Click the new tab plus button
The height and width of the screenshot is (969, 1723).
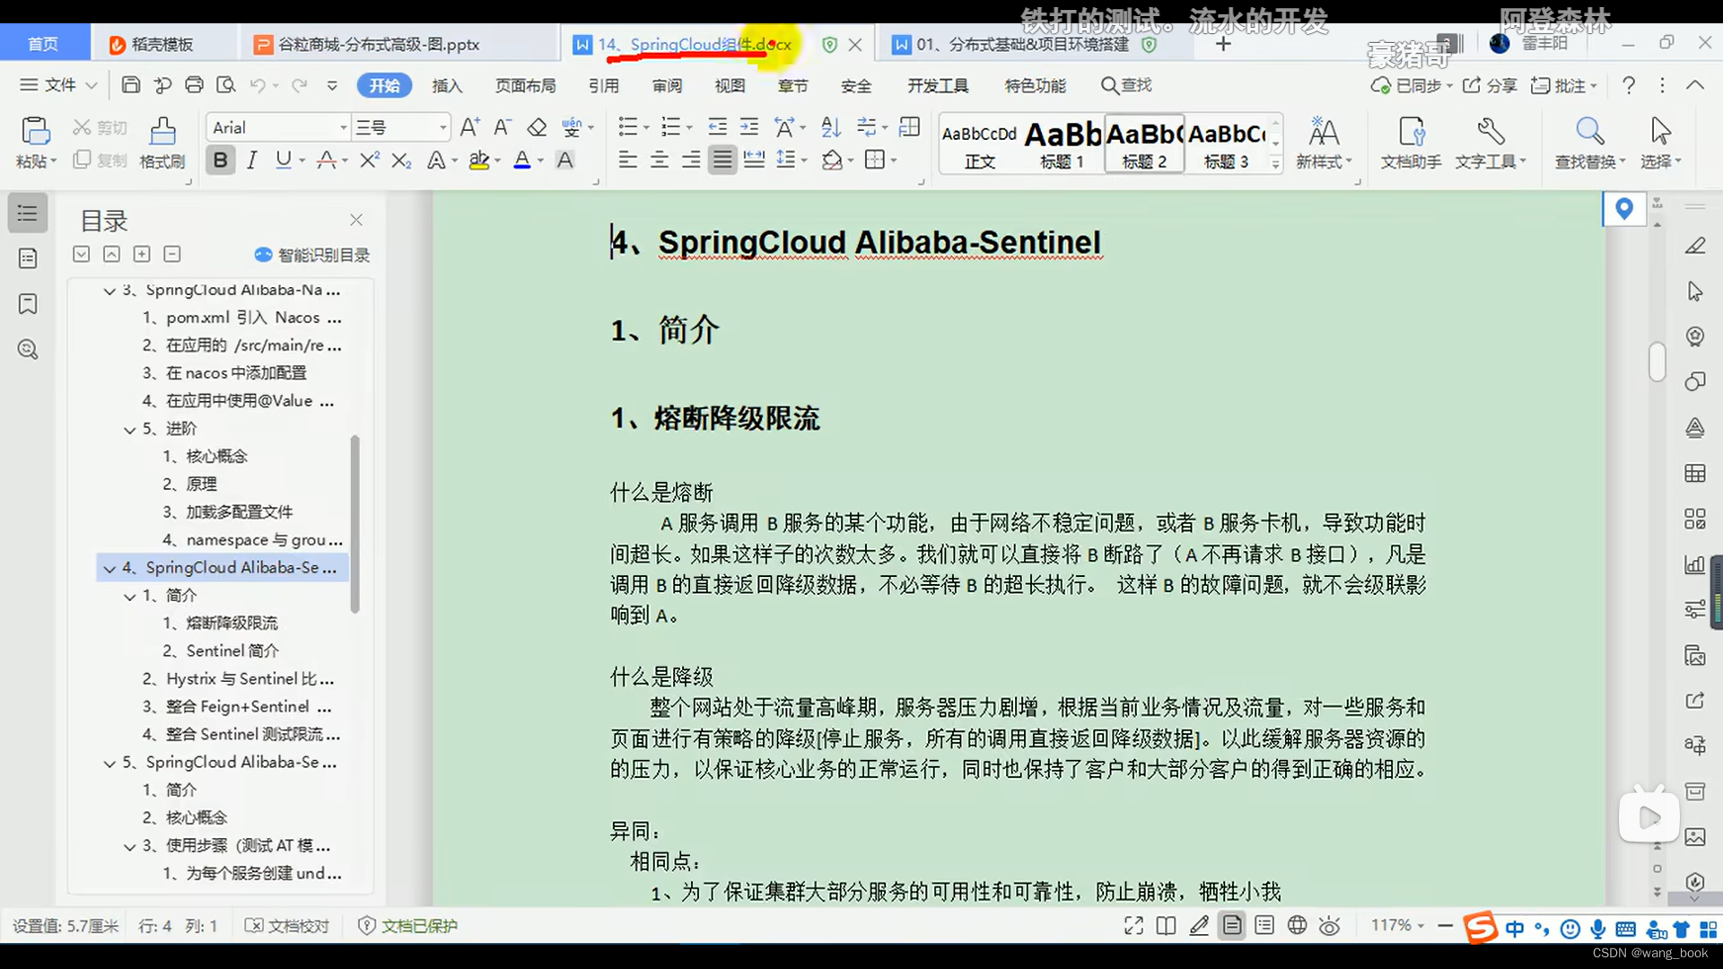[x=1223, y=44]
